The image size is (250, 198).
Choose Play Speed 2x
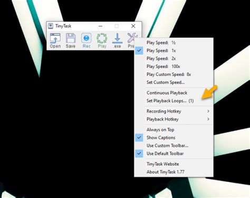point(174,59)
